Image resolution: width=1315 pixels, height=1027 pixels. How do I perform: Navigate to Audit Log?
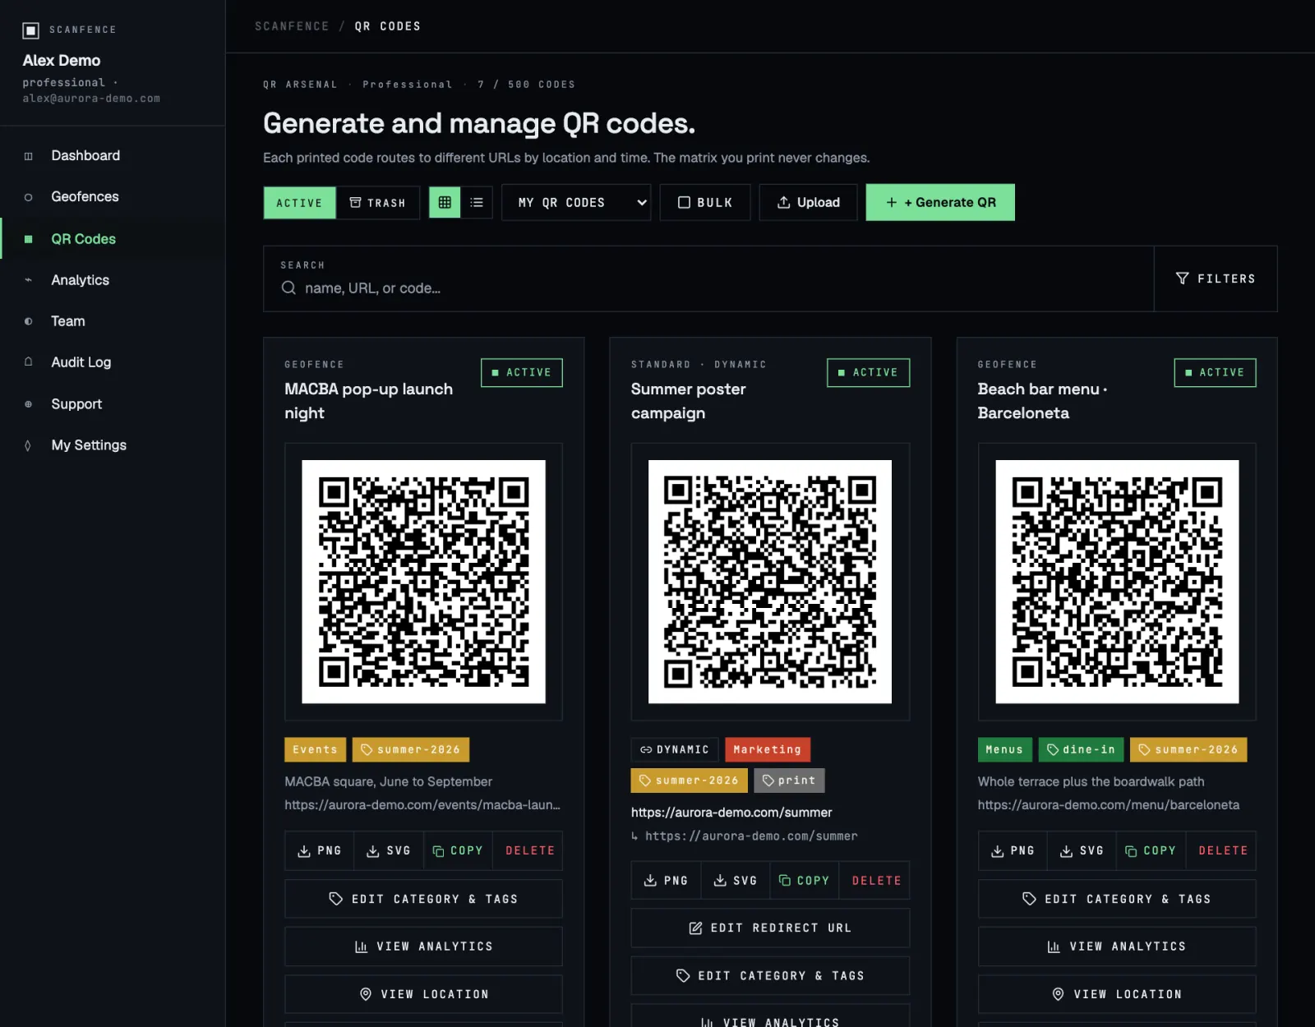coord(113,362)
